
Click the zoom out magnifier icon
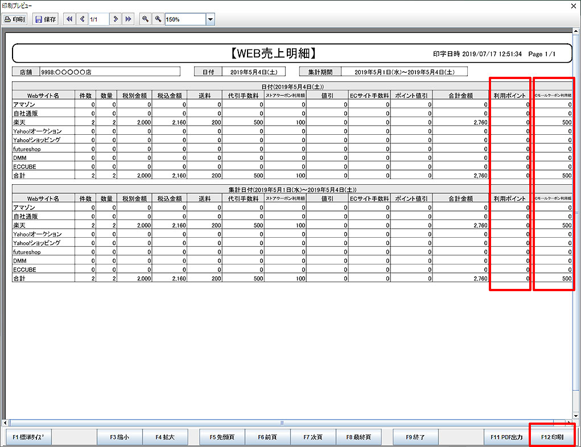pos(146,19)
